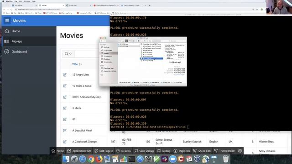Select the highlighted sql file in Finder

[151, 59]
